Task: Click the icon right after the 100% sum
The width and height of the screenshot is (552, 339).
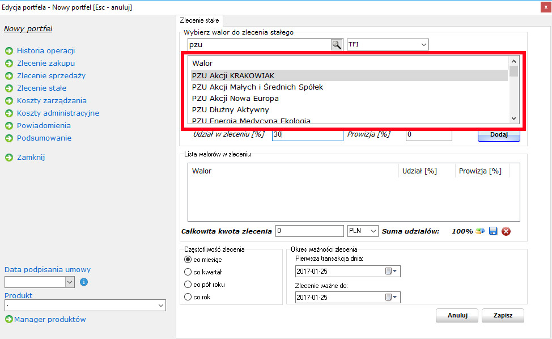Action: point(480,231)
